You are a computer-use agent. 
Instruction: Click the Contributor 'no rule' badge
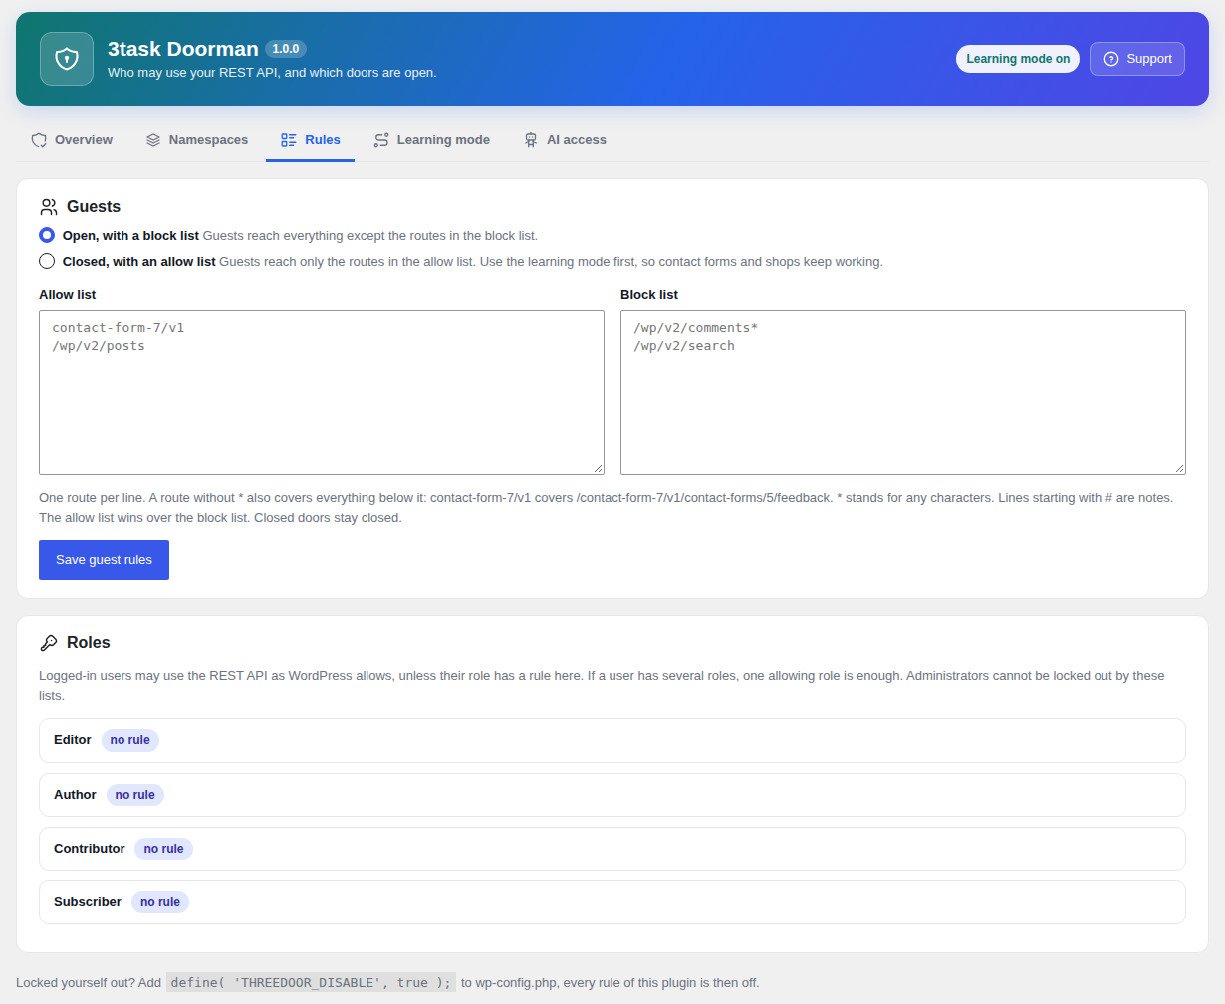click(x=164, y=849)
